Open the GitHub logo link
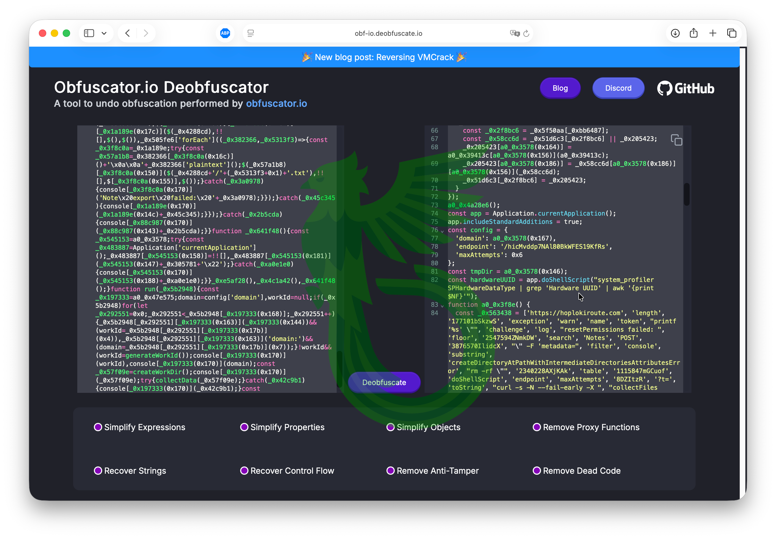 pyautogui.click(x=685, y=88)
